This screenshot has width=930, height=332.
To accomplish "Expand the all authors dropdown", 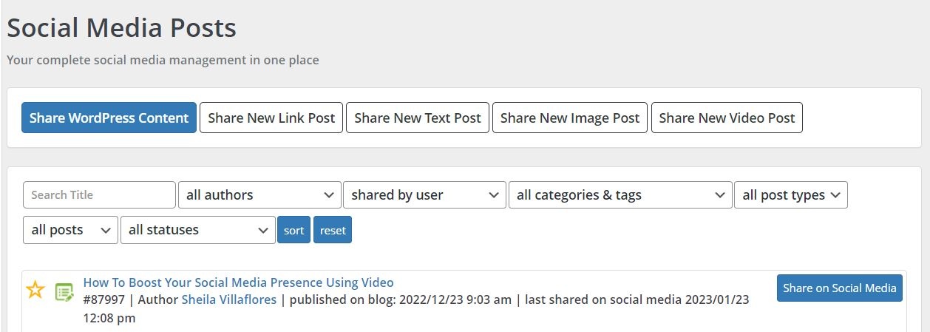I will point(259,195).
